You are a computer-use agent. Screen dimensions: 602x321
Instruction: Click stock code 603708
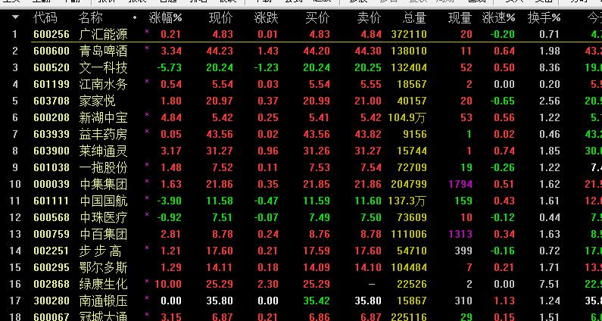51,101
